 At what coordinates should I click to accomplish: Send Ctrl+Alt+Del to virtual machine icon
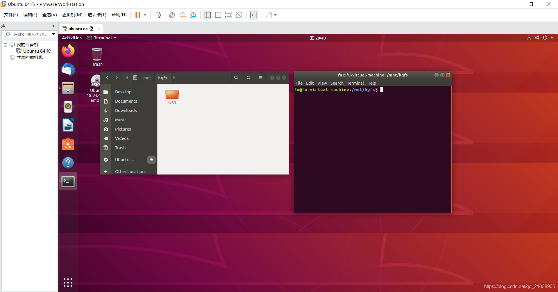click(x=158, y=15)
